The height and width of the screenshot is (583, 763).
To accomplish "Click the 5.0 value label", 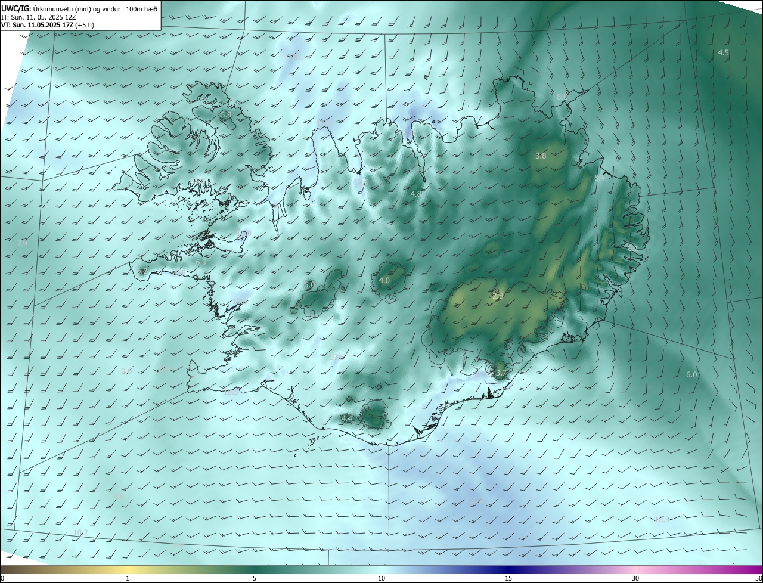I will click(309, 285).
